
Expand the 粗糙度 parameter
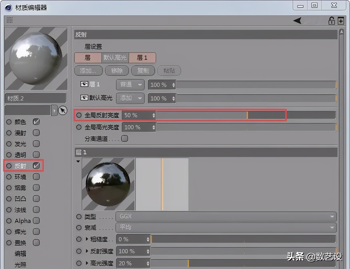point(87,239)
